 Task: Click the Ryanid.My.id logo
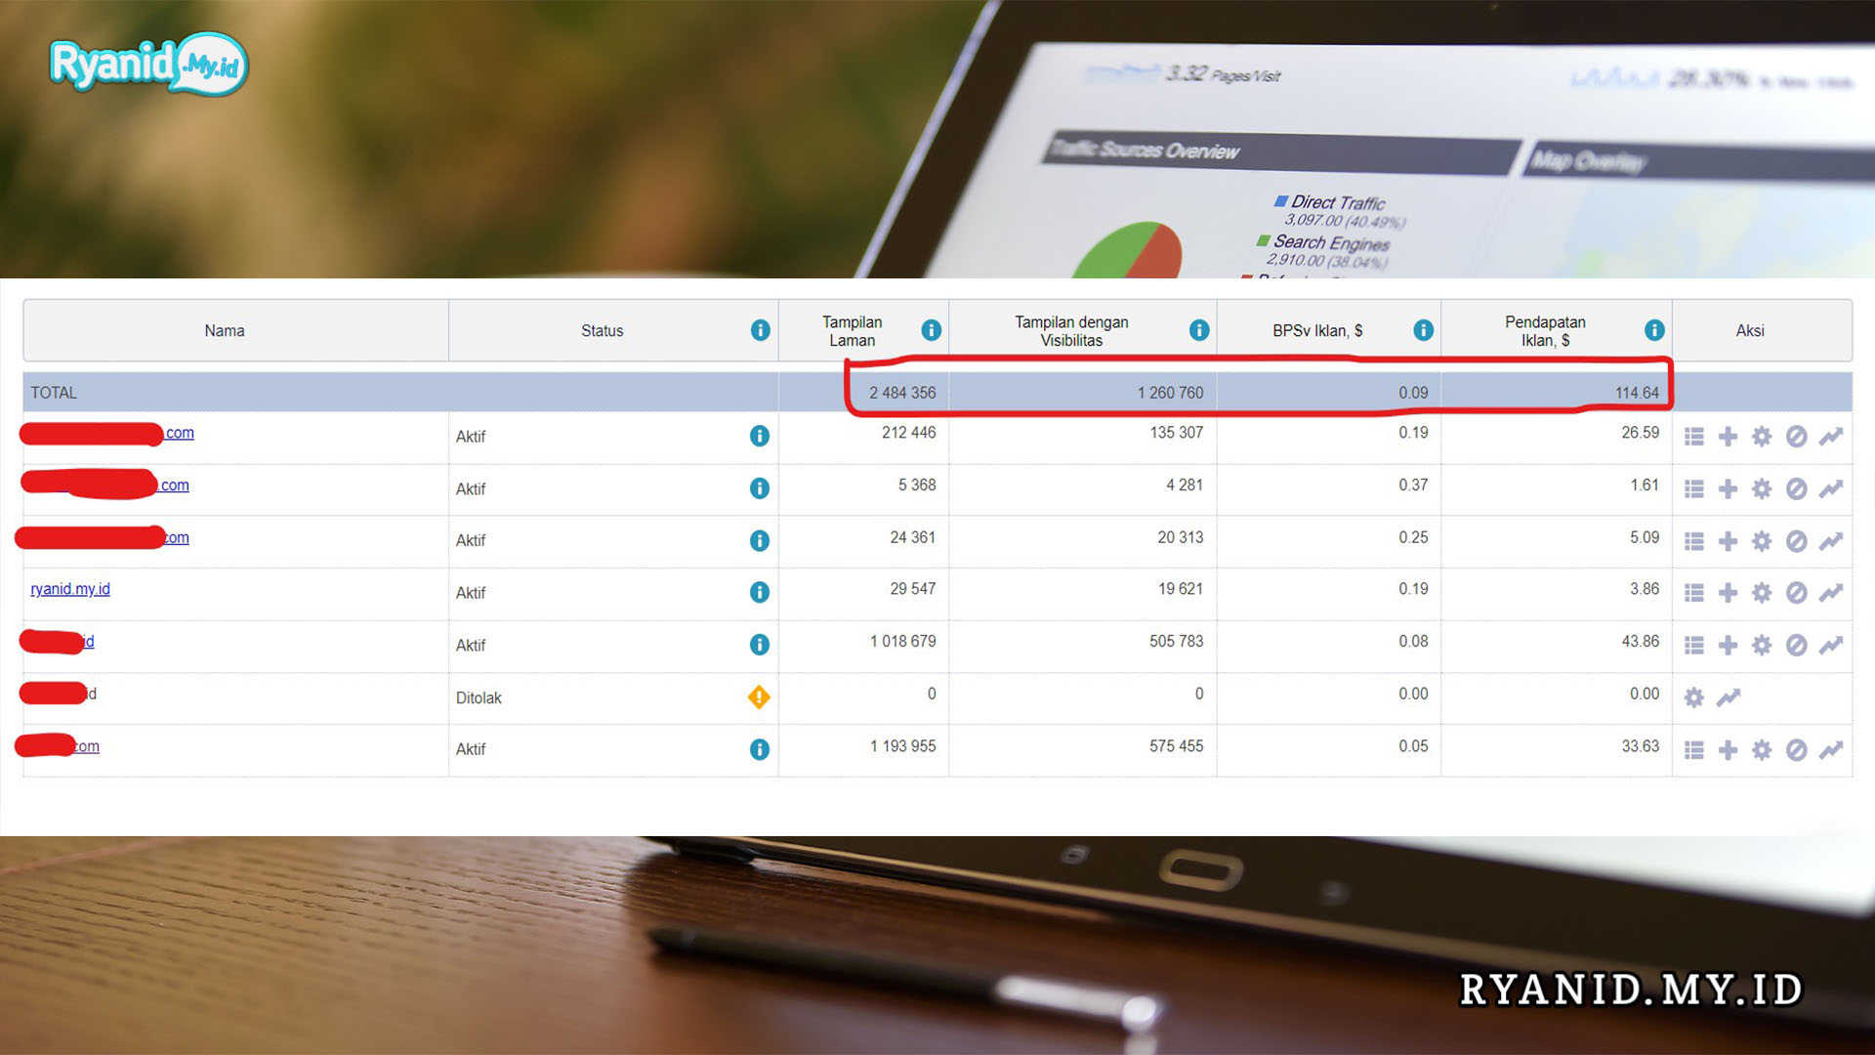coord(148,64)
